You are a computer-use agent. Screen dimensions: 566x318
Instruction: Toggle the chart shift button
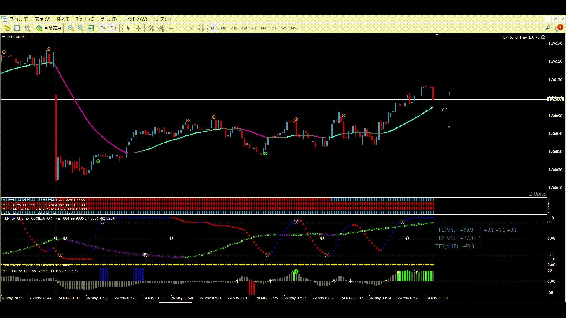tap(113, 28)
